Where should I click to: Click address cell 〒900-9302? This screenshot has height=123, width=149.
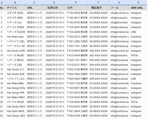click(76, 79)
